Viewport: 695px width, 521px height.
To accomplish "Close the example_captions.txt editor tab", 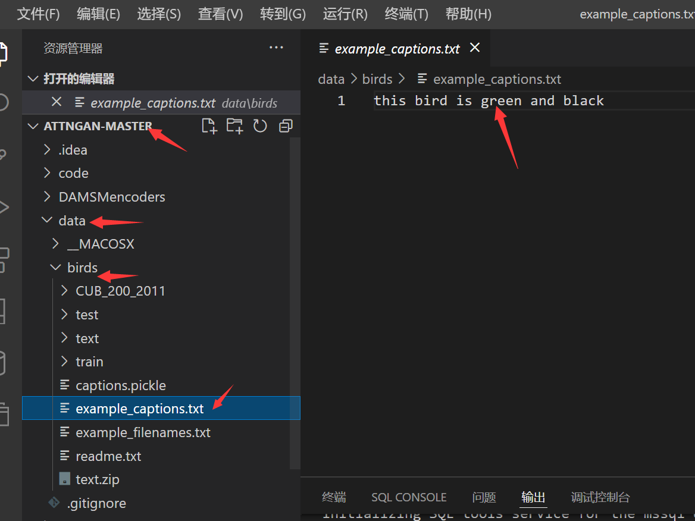I will (x=475, y=48).
